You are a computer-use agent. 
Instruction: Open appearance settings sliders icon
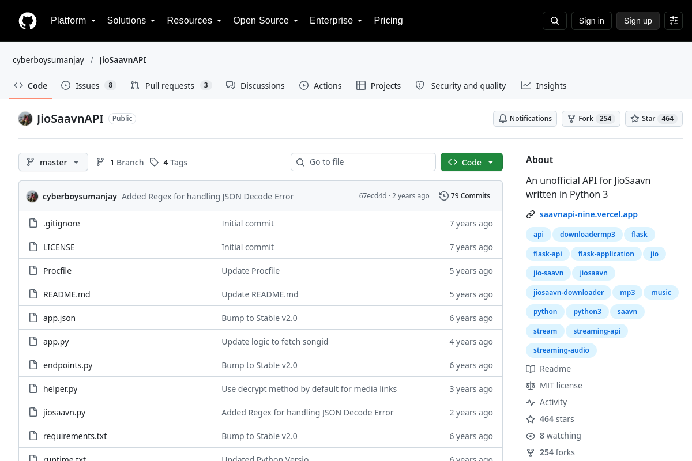[674, 21]
